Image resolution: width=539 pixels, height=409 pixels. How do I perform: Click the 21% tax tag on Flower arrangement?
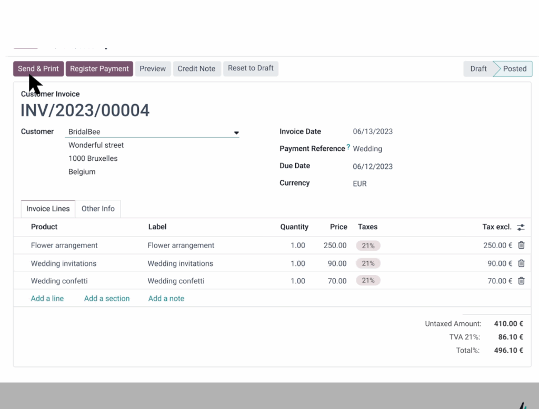point(368,246)
